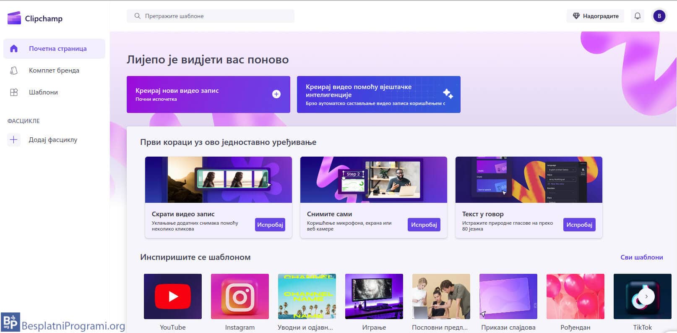Image resolution: width=677 pixels, height=333 pixels.
Task: Click the Instagram label text
Action: 240,328
